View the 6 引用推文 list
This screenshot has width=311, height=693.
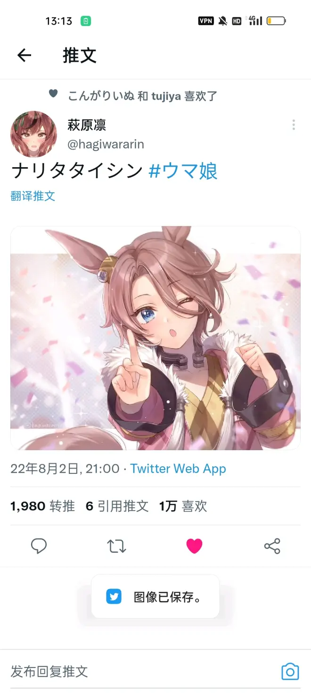117,506
